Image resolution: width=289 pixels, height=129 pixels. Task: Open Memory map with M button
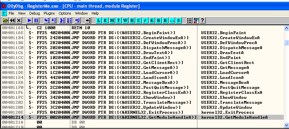[x=112, y=20]
